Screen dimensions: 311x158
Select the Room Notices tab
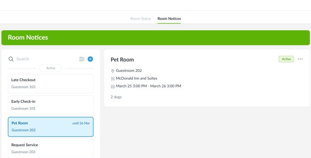(x=169, y=19)
